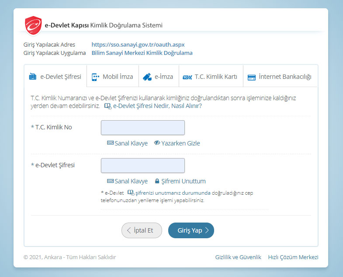Focus the e-Devlet Şifresi password field
The height and width of the screenshot is (277, 343).
pyautogui.click(x=143, y=166)
